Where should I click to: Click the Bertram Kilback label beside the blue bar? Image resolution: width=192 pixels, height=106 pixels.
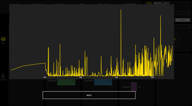[x=89, y=81]
